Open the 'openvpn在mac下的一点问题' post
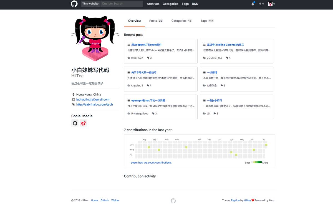This screenshot has height=208, width=333. [x=148, y=100]
